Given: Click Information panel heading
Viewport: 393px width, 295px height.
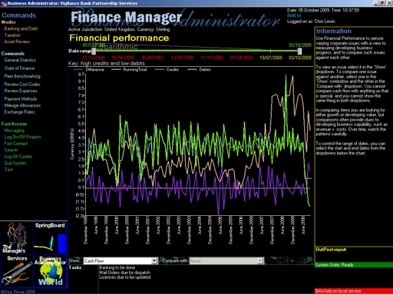Looking at the screenshot, I should tap(334, 31).
